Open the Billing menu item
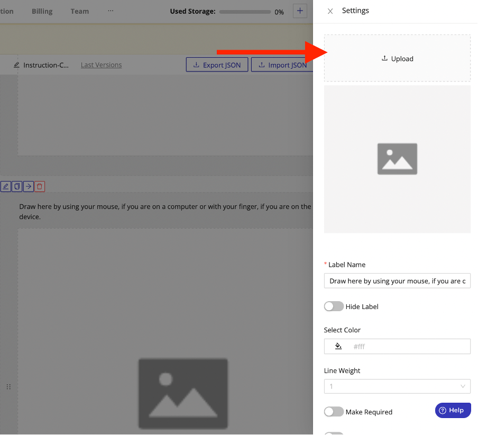This screenshot has height=435, width=478. 42,11
